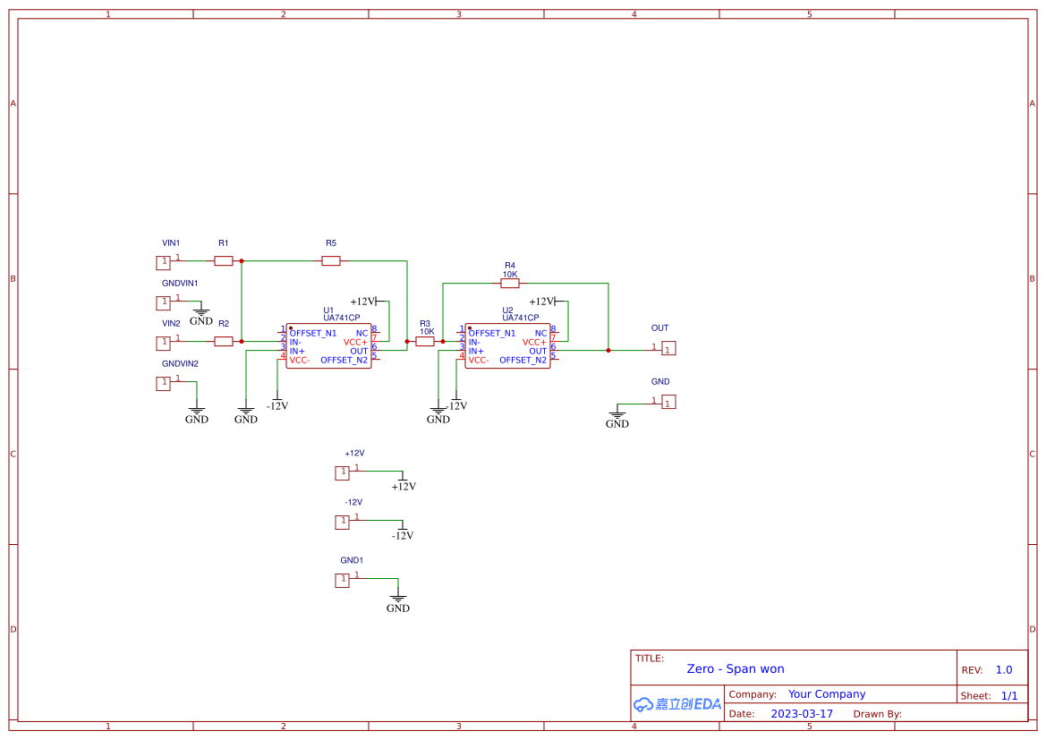
Task: Select the U2 UA741CP op-amp symbol
Action: (x=508, y=347)
